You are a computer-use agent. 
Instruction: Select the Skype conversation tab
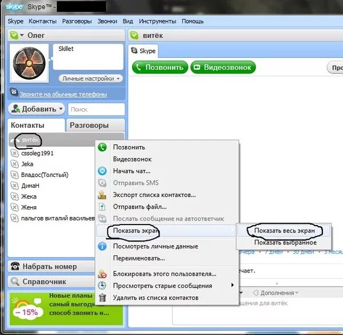(143, 51)
